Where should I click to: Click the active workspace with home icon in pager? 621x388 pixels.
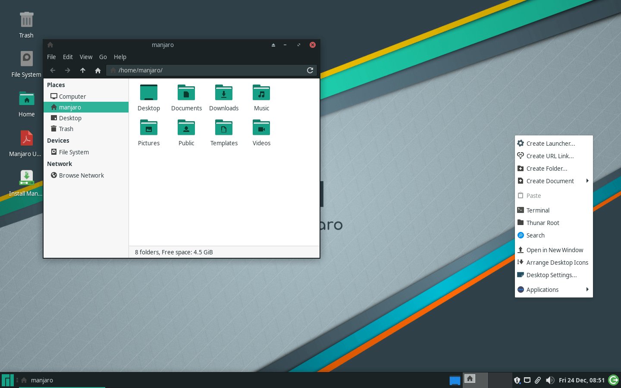click(475, 380)
